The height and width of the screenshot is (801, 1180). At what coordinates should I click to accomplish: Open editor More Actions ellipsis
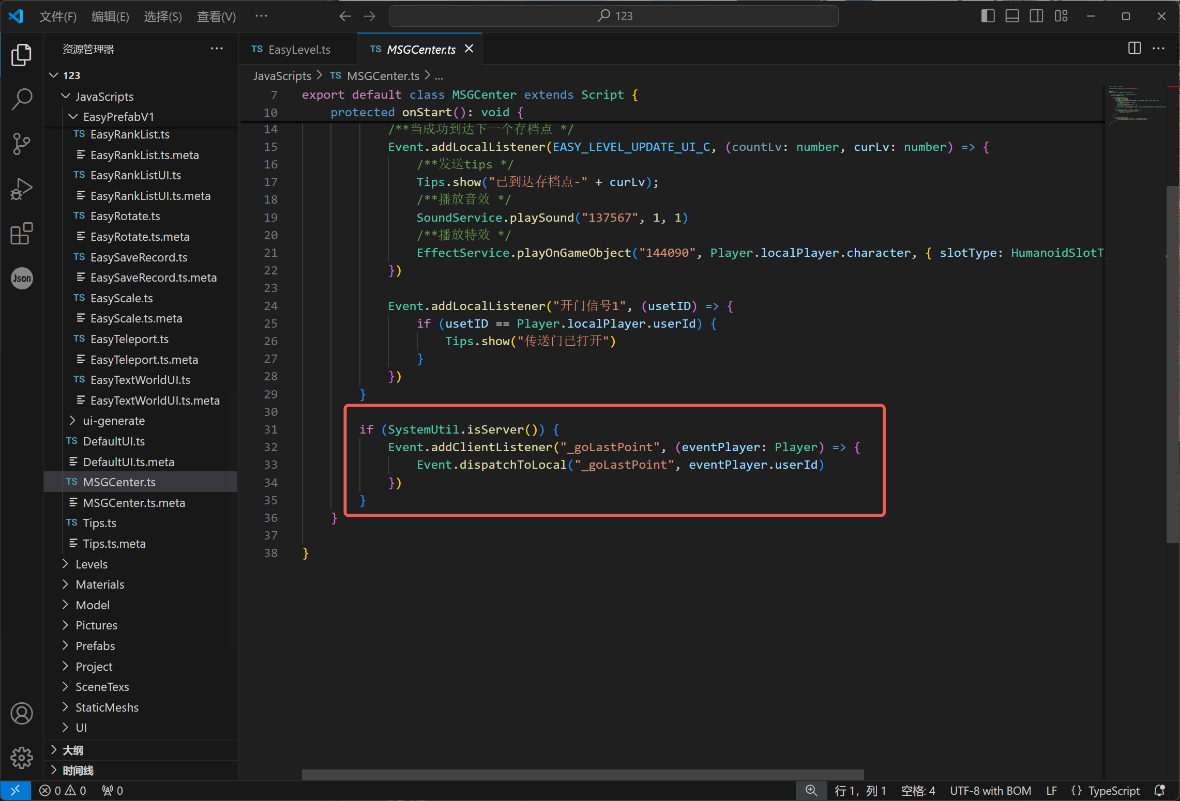tap(1158, 49)
